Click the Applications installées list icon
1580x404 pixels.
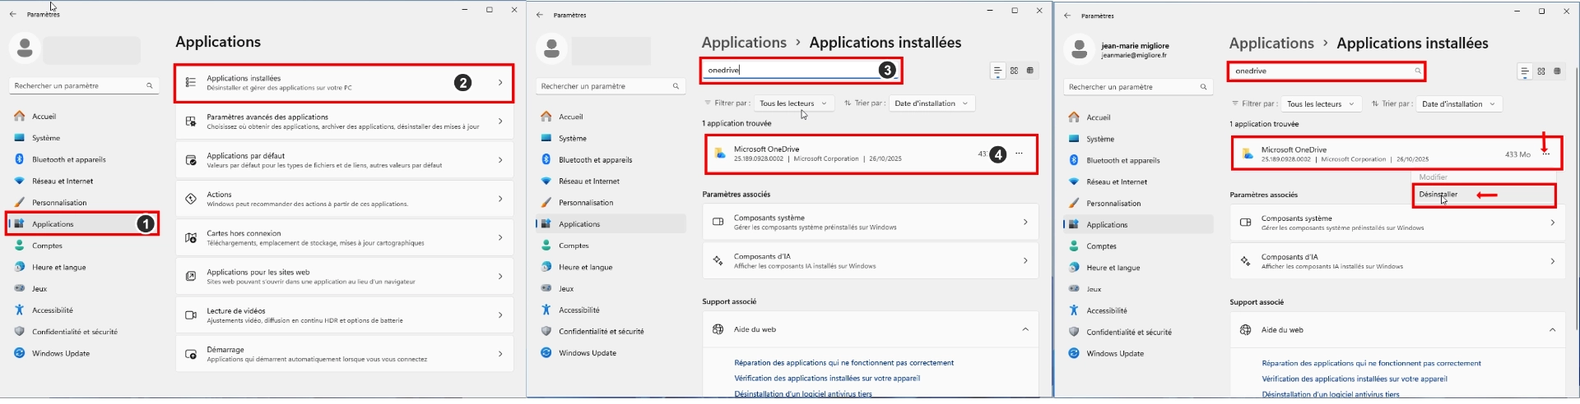coord(191,83)
